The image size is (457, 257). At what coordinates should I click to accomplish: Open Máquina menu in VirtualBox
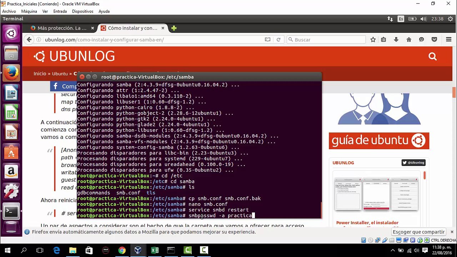pos(29,11)
